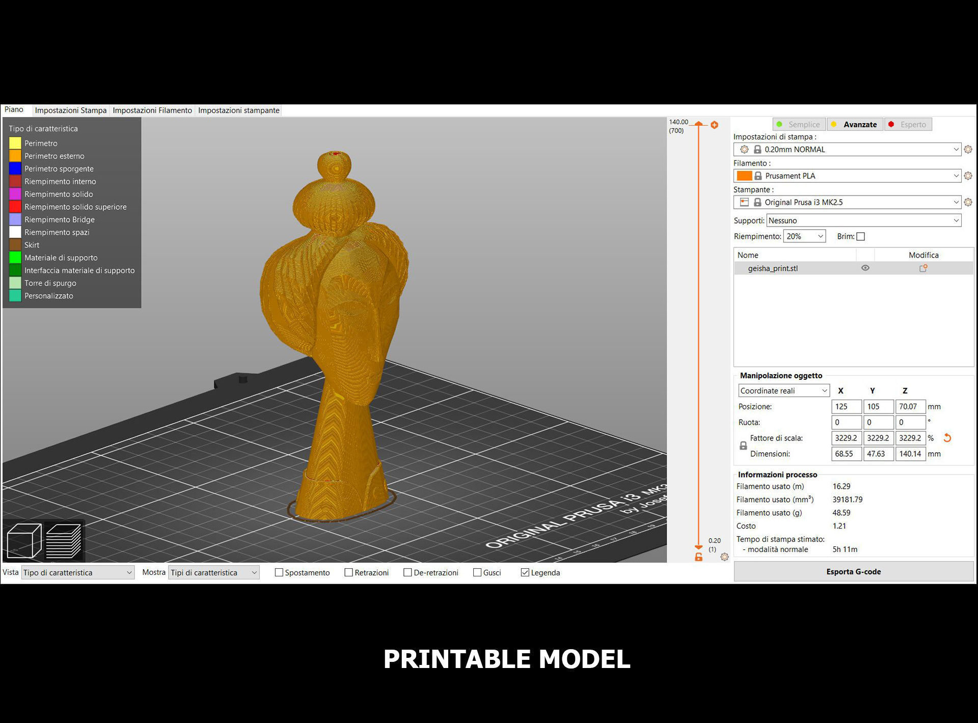The height and width of the screenshot is (723, 978).
Task: Open the Riempimento 20% dropdown
Action: 804,236
